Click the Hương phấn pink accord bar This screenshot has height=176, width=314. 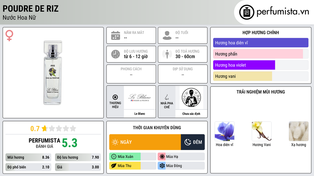click(261, 54)
